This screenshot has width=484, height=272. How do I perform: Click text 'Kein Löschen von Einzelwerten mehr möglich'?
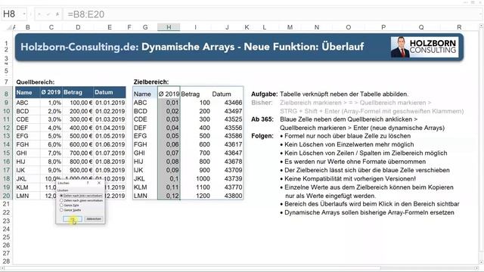coord(349,144)
